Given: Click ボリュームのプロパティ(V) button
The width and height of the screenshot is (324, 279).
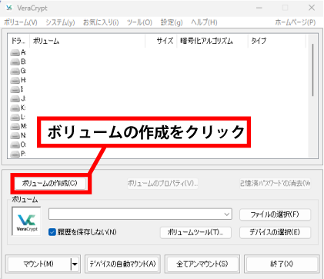Looking at the screenshot, I should pos(162,183).
